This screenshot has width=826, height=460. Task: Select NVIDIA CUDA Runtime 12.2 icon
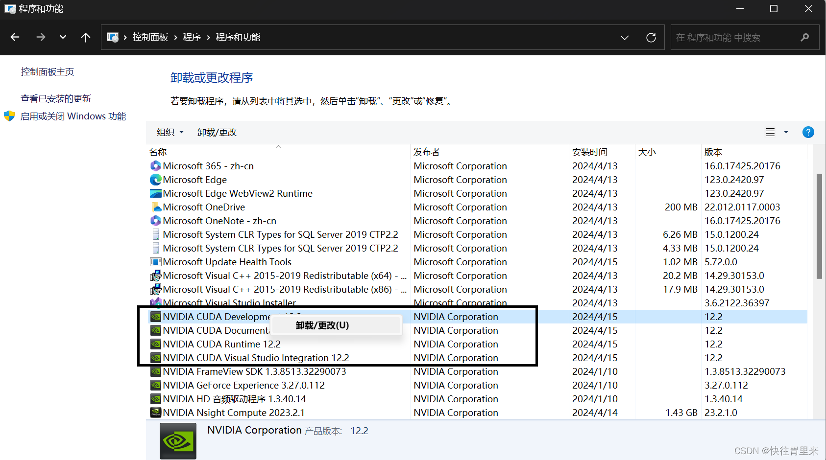(x=156, y=344)
